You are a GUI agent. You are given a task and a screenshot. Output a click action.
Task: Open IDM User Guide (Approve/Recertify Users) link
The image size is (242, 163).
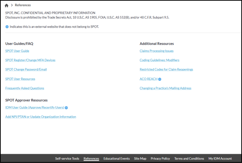coord(35,107)
